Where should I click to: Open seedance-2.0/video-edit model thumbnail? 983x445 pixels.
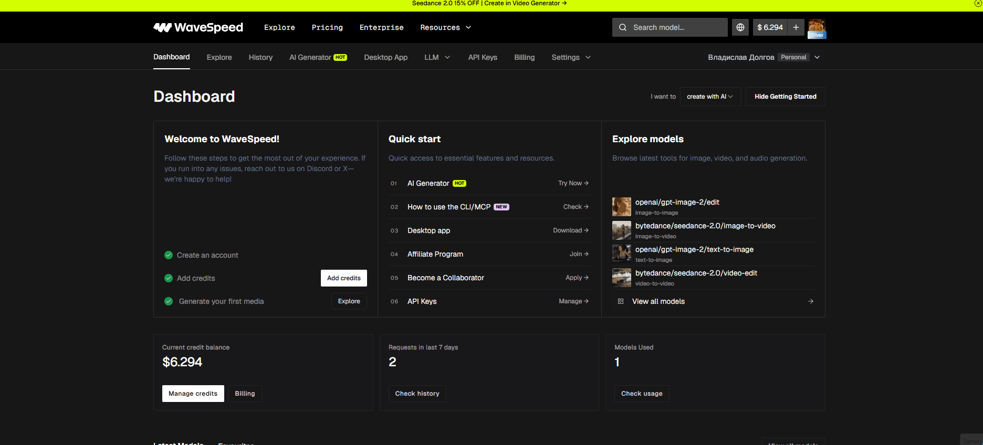tap(622, 278)
